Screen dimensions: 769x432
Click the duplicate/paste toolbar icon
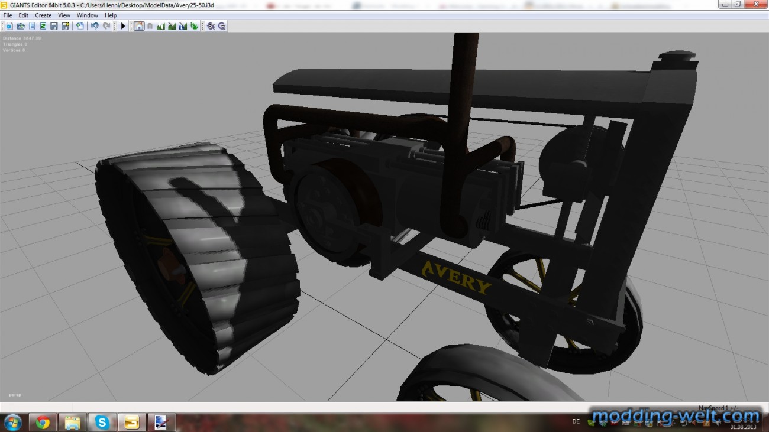(x=80, y=26)
